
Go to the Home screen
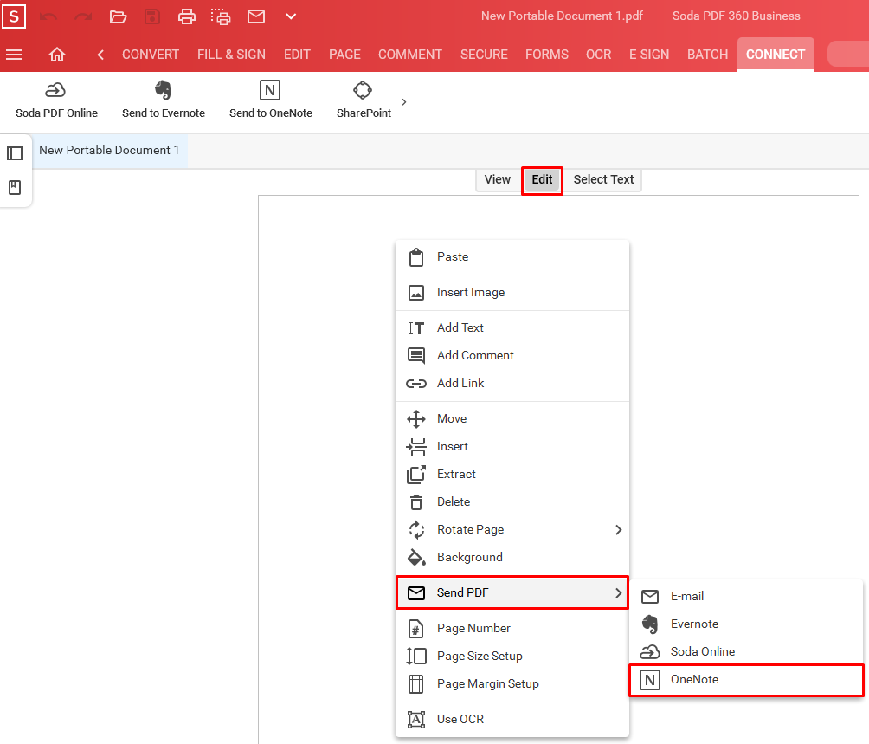pos(57,55)
